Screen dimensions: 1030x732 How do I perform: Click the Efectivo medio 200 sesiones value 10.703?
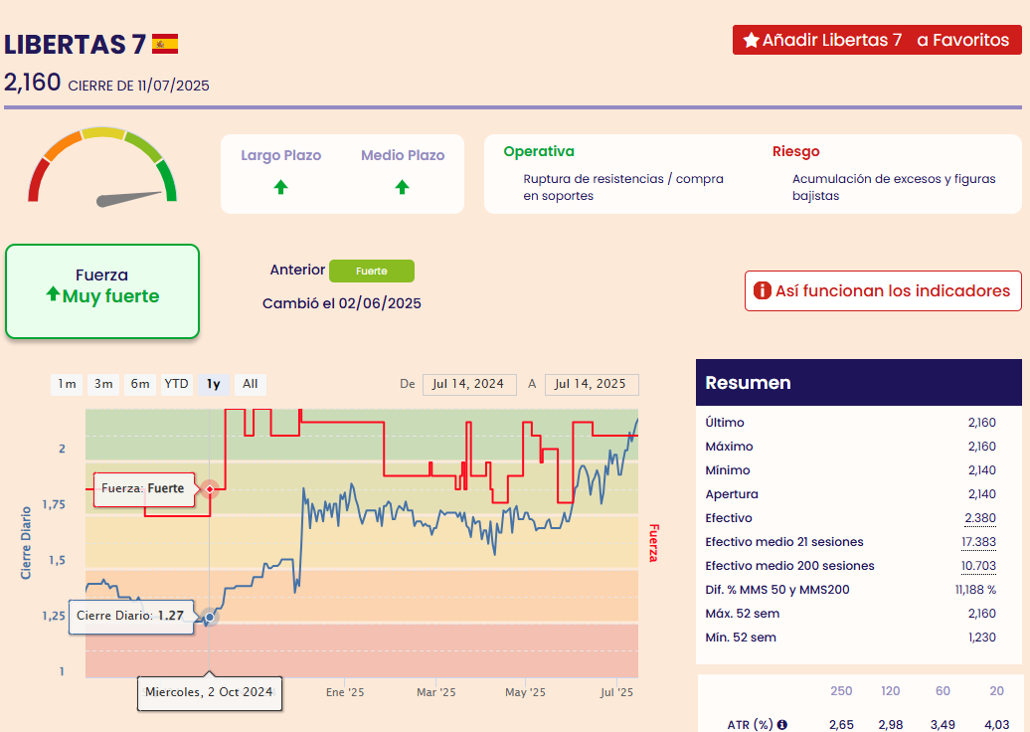coord(978,566)
